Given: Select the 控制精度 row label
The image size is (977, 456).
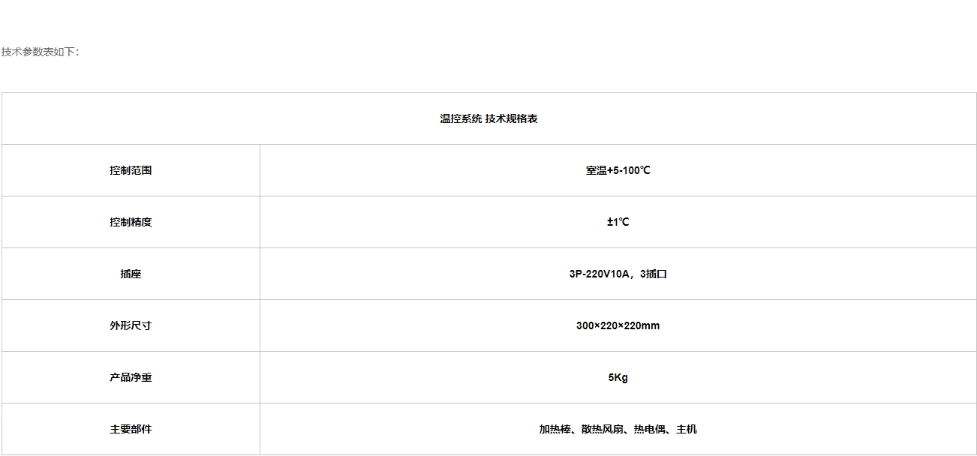Looking at the screenshot, I should pyautogui.click(x=131, y=222).
